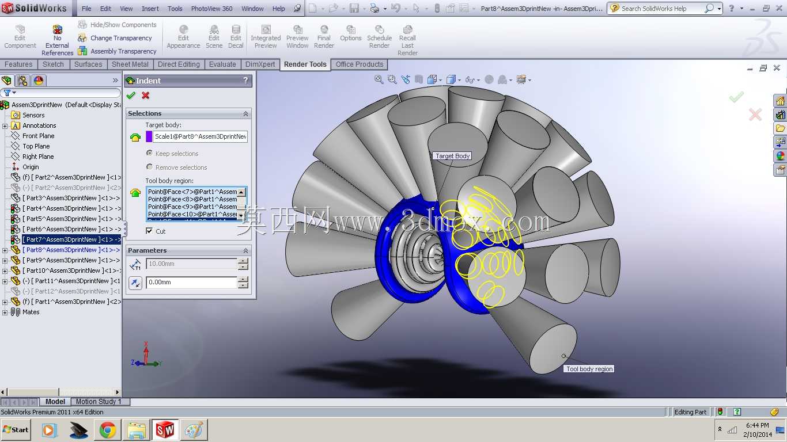Select Sensors in the feature tree
The width and height of the screenshot is (787, 442).
tap(33, 115)
